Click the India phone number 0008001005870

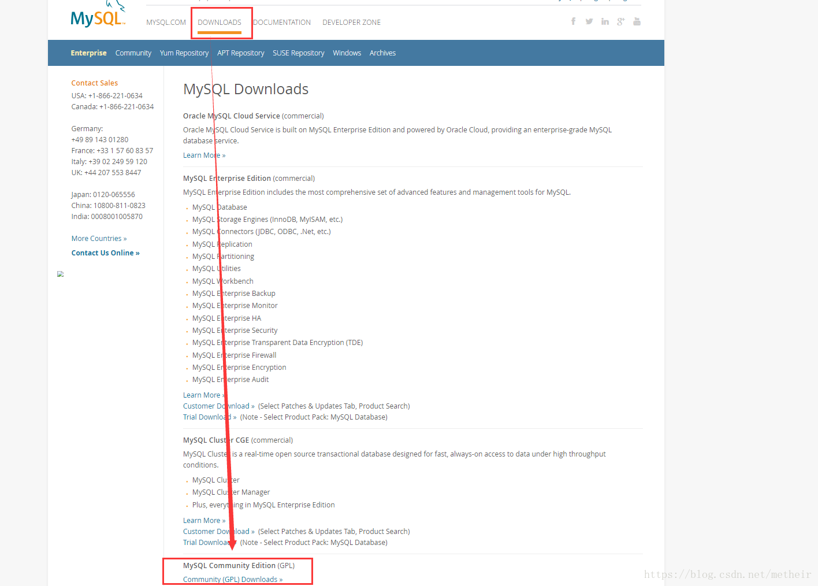(x=117, y=217)
